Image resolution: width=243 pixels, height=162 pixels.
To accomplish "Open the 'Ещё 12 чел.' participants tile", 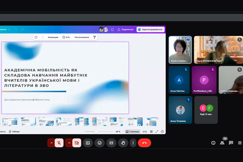I will (x=206, y=110).
